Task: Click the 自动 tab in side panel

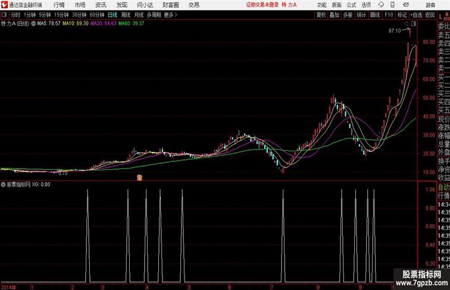Action: point(443,188)
